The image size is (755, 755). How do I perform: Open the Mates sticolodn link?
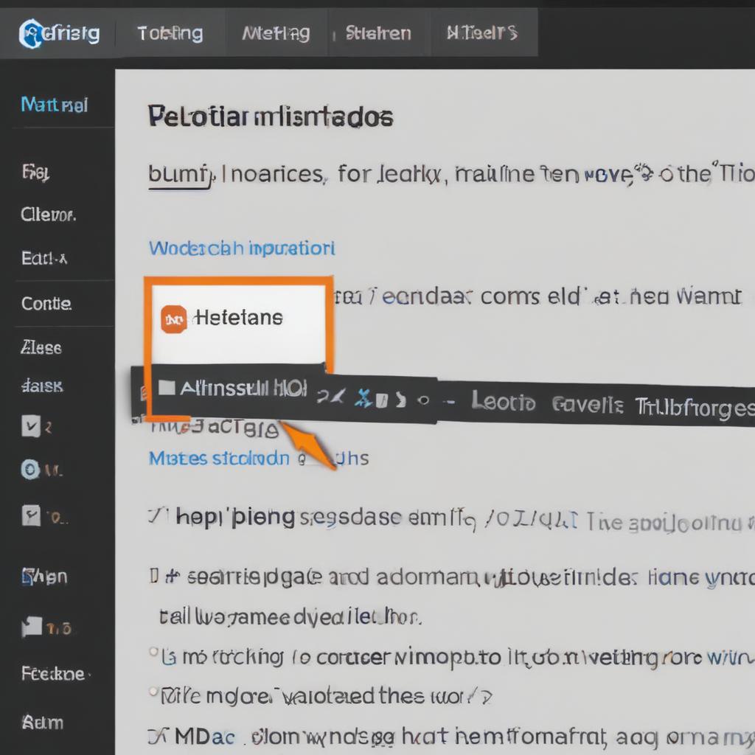[219, 458]
